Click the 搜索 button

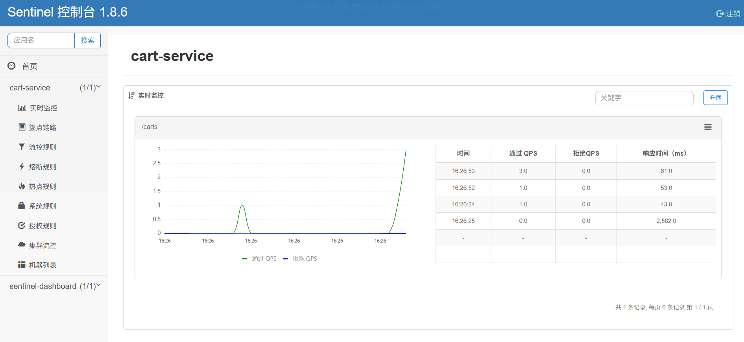[x=87, y=40]
